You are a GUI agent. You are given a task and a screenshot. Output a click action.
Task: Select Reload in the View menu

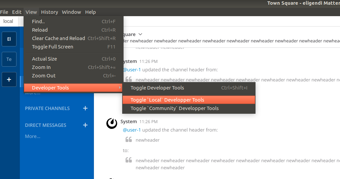tap(74, 30)
